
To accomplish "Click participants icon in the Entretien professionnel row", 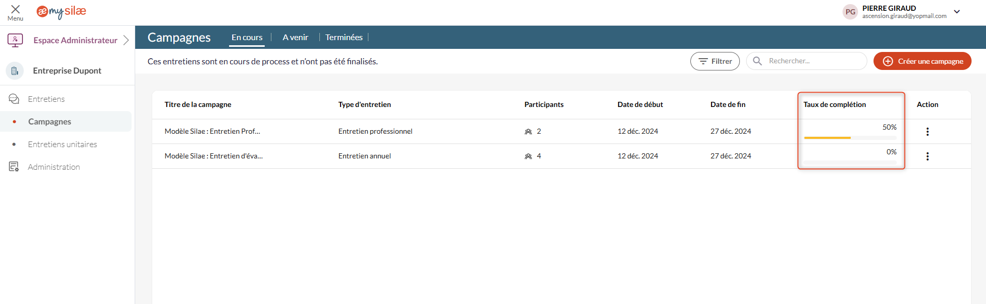I will coord(528,132).
